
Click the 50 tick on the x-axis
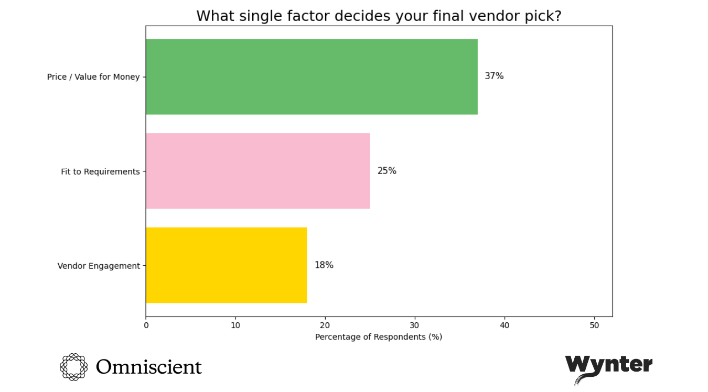(x=594, y=325)
